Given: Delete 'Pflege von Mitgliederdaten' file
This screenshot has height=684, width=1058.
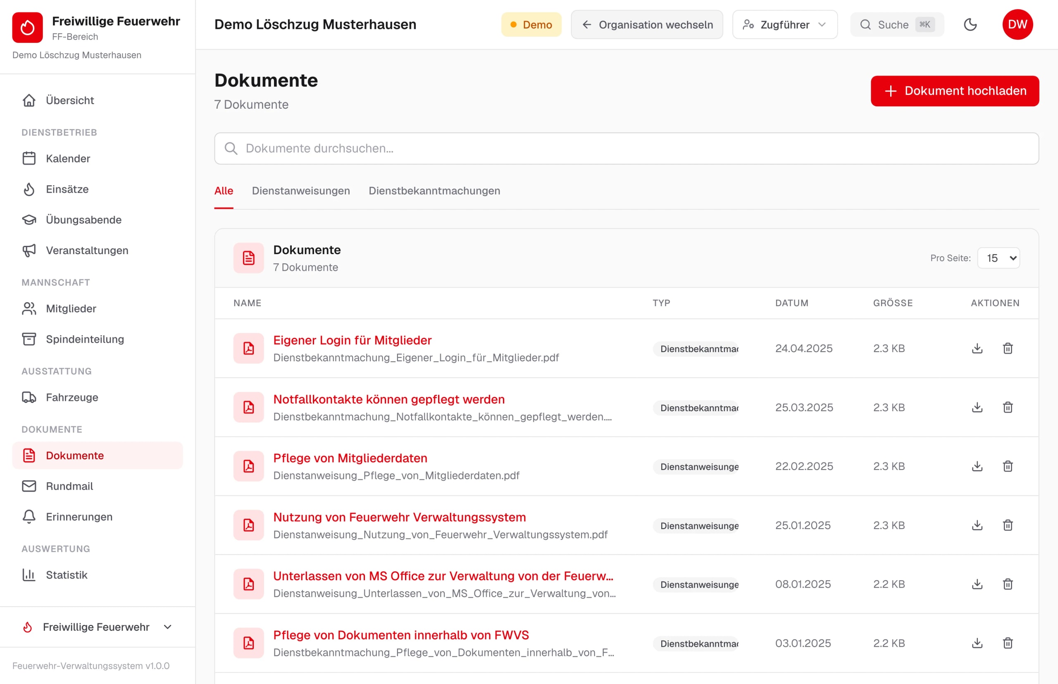Looking at the screenshot, I should (1007, 466).
